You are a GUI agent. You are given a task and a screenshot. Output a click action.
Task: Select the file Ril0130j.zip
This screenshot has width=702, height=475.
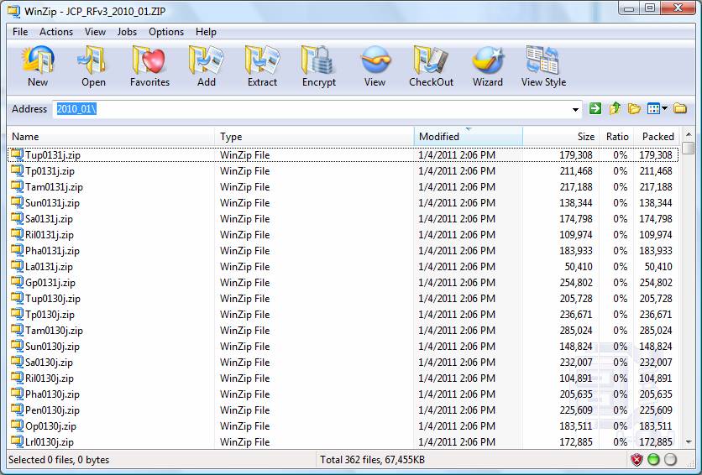click(50, 378)
